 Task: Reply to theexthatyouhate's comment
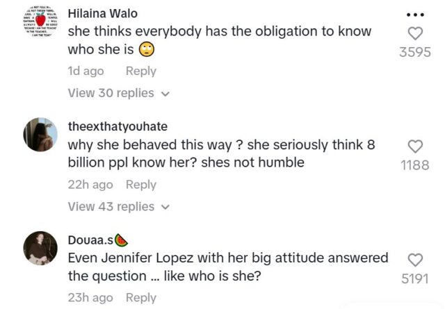(x=140, y=184)
